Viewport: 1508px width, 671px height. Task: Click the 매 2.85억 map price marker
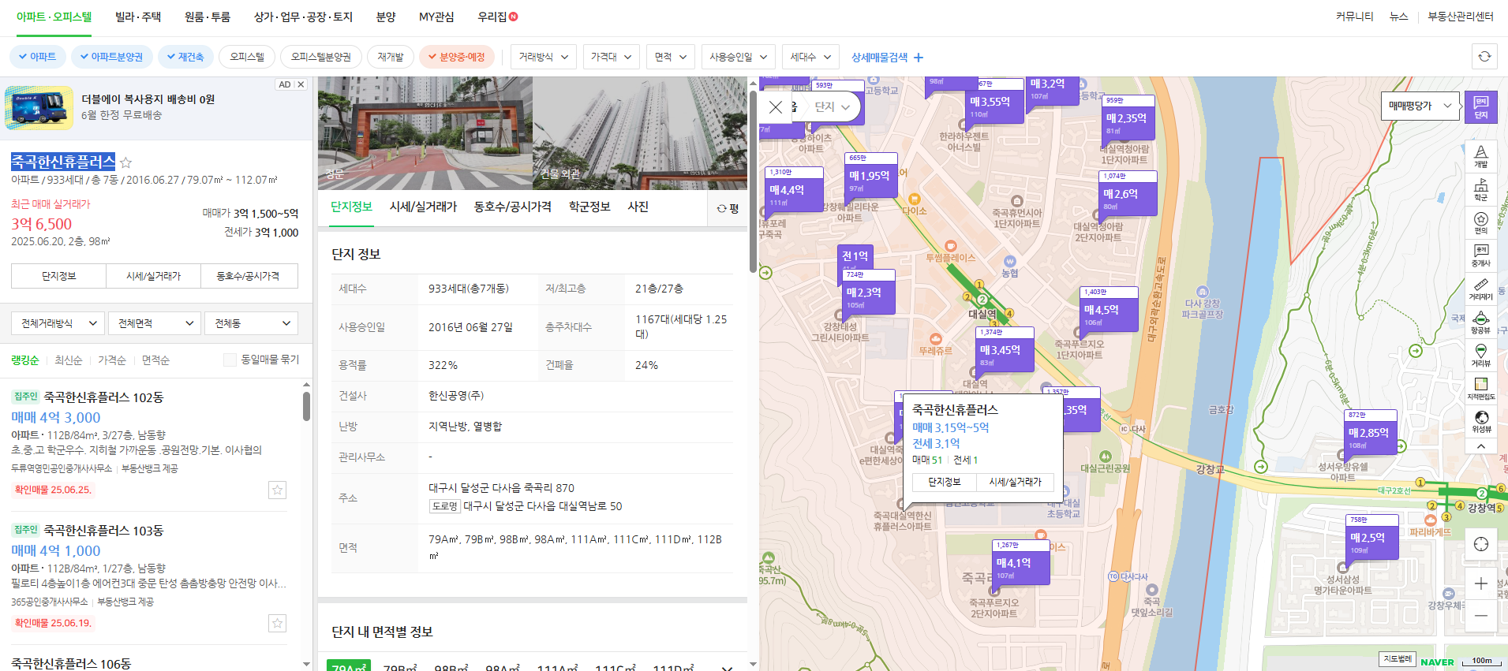1369,433
